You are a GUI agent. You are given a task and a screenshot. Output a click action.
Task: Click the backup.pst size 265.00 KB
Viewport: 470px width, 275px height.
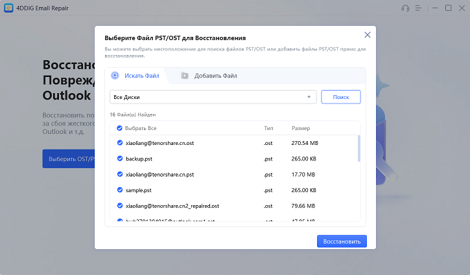pyautogui.click(x=303, y=159)
